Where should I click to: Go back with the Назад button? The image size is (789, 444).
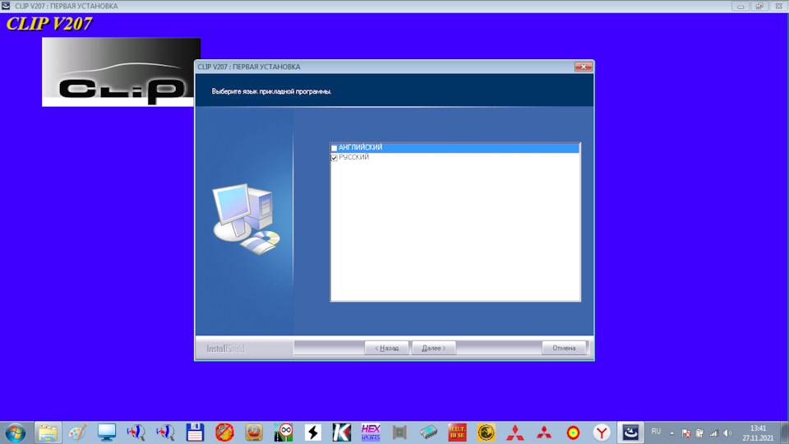[x=386, y=348]
